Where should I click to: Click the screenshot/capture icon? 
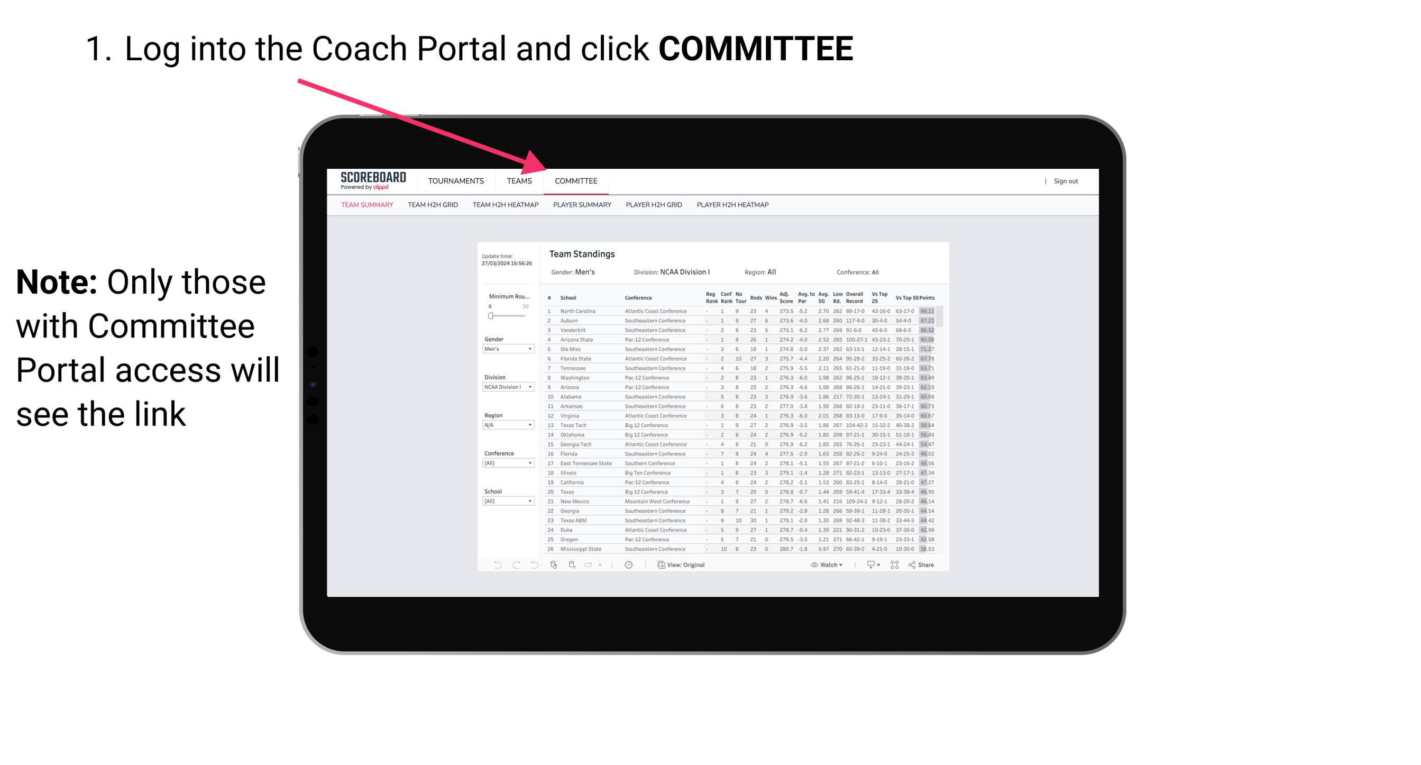(892, 565)
